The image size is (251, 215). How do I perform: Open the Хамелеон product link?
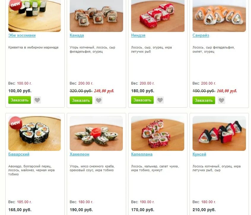[80, 154]
